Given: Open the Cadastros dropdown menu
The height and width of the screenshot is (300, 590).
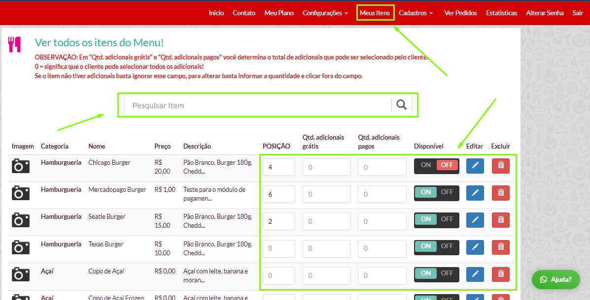Looking at the screenshot, I should pyautogui.click(x=416, y=13).
